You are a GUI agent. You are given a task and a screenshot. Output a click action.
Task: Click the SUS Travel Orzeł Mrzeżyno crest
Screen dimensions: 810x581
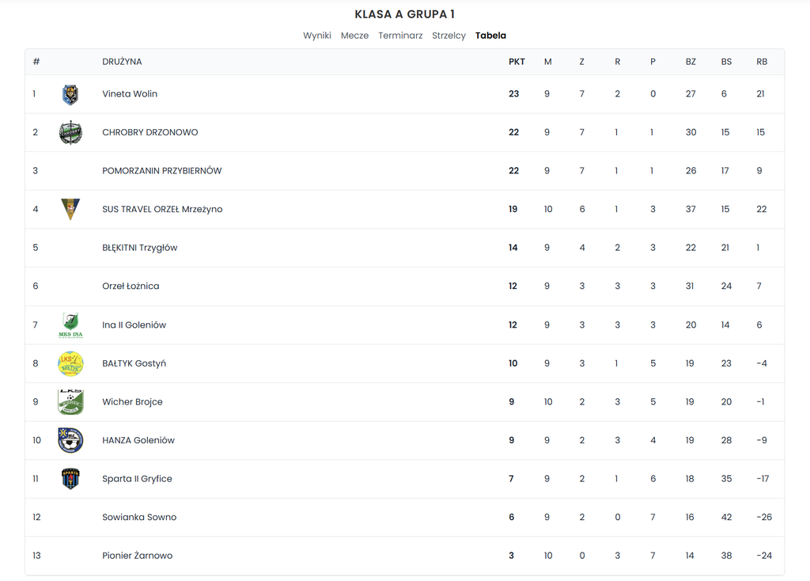tap(70, 209)
